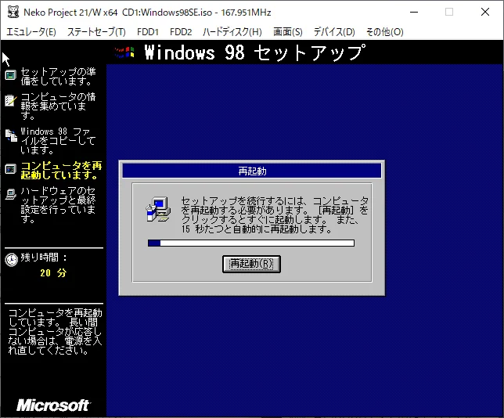
Task: Click the Windows 98 ファイルをコピーしています text
Action: click(58, 141)
